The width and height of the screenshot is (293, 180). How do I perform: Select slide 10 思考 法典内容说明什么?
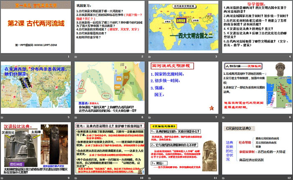click(x=110, y=148)
